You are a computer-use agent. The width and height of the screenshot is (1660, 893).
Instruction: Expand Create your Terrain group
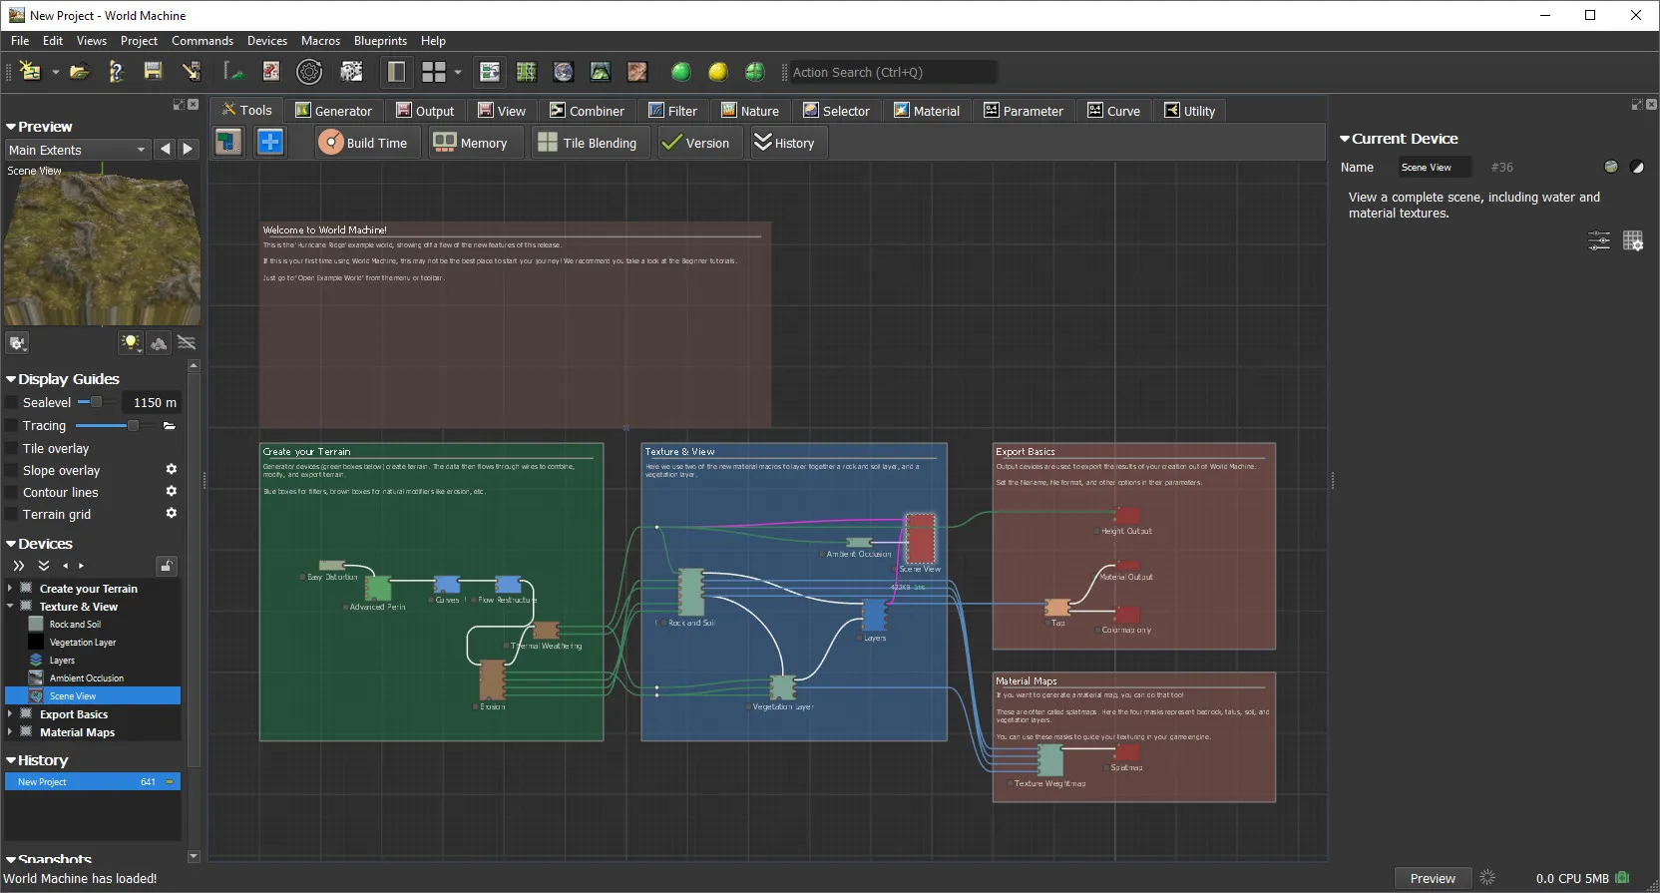[x=10, y=589]
